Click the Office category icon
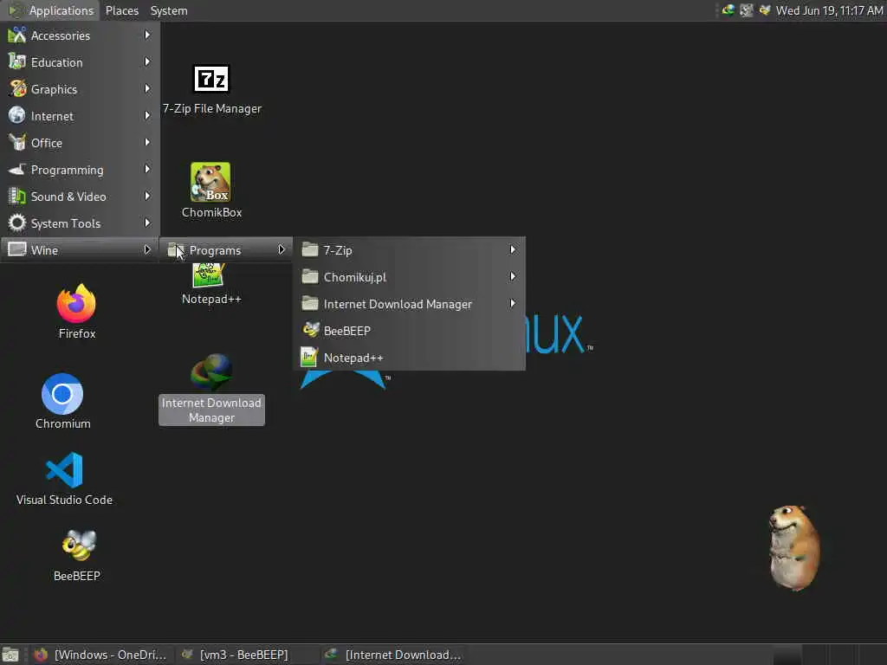This screenshot has width=887, height=665. click(17, 143)
